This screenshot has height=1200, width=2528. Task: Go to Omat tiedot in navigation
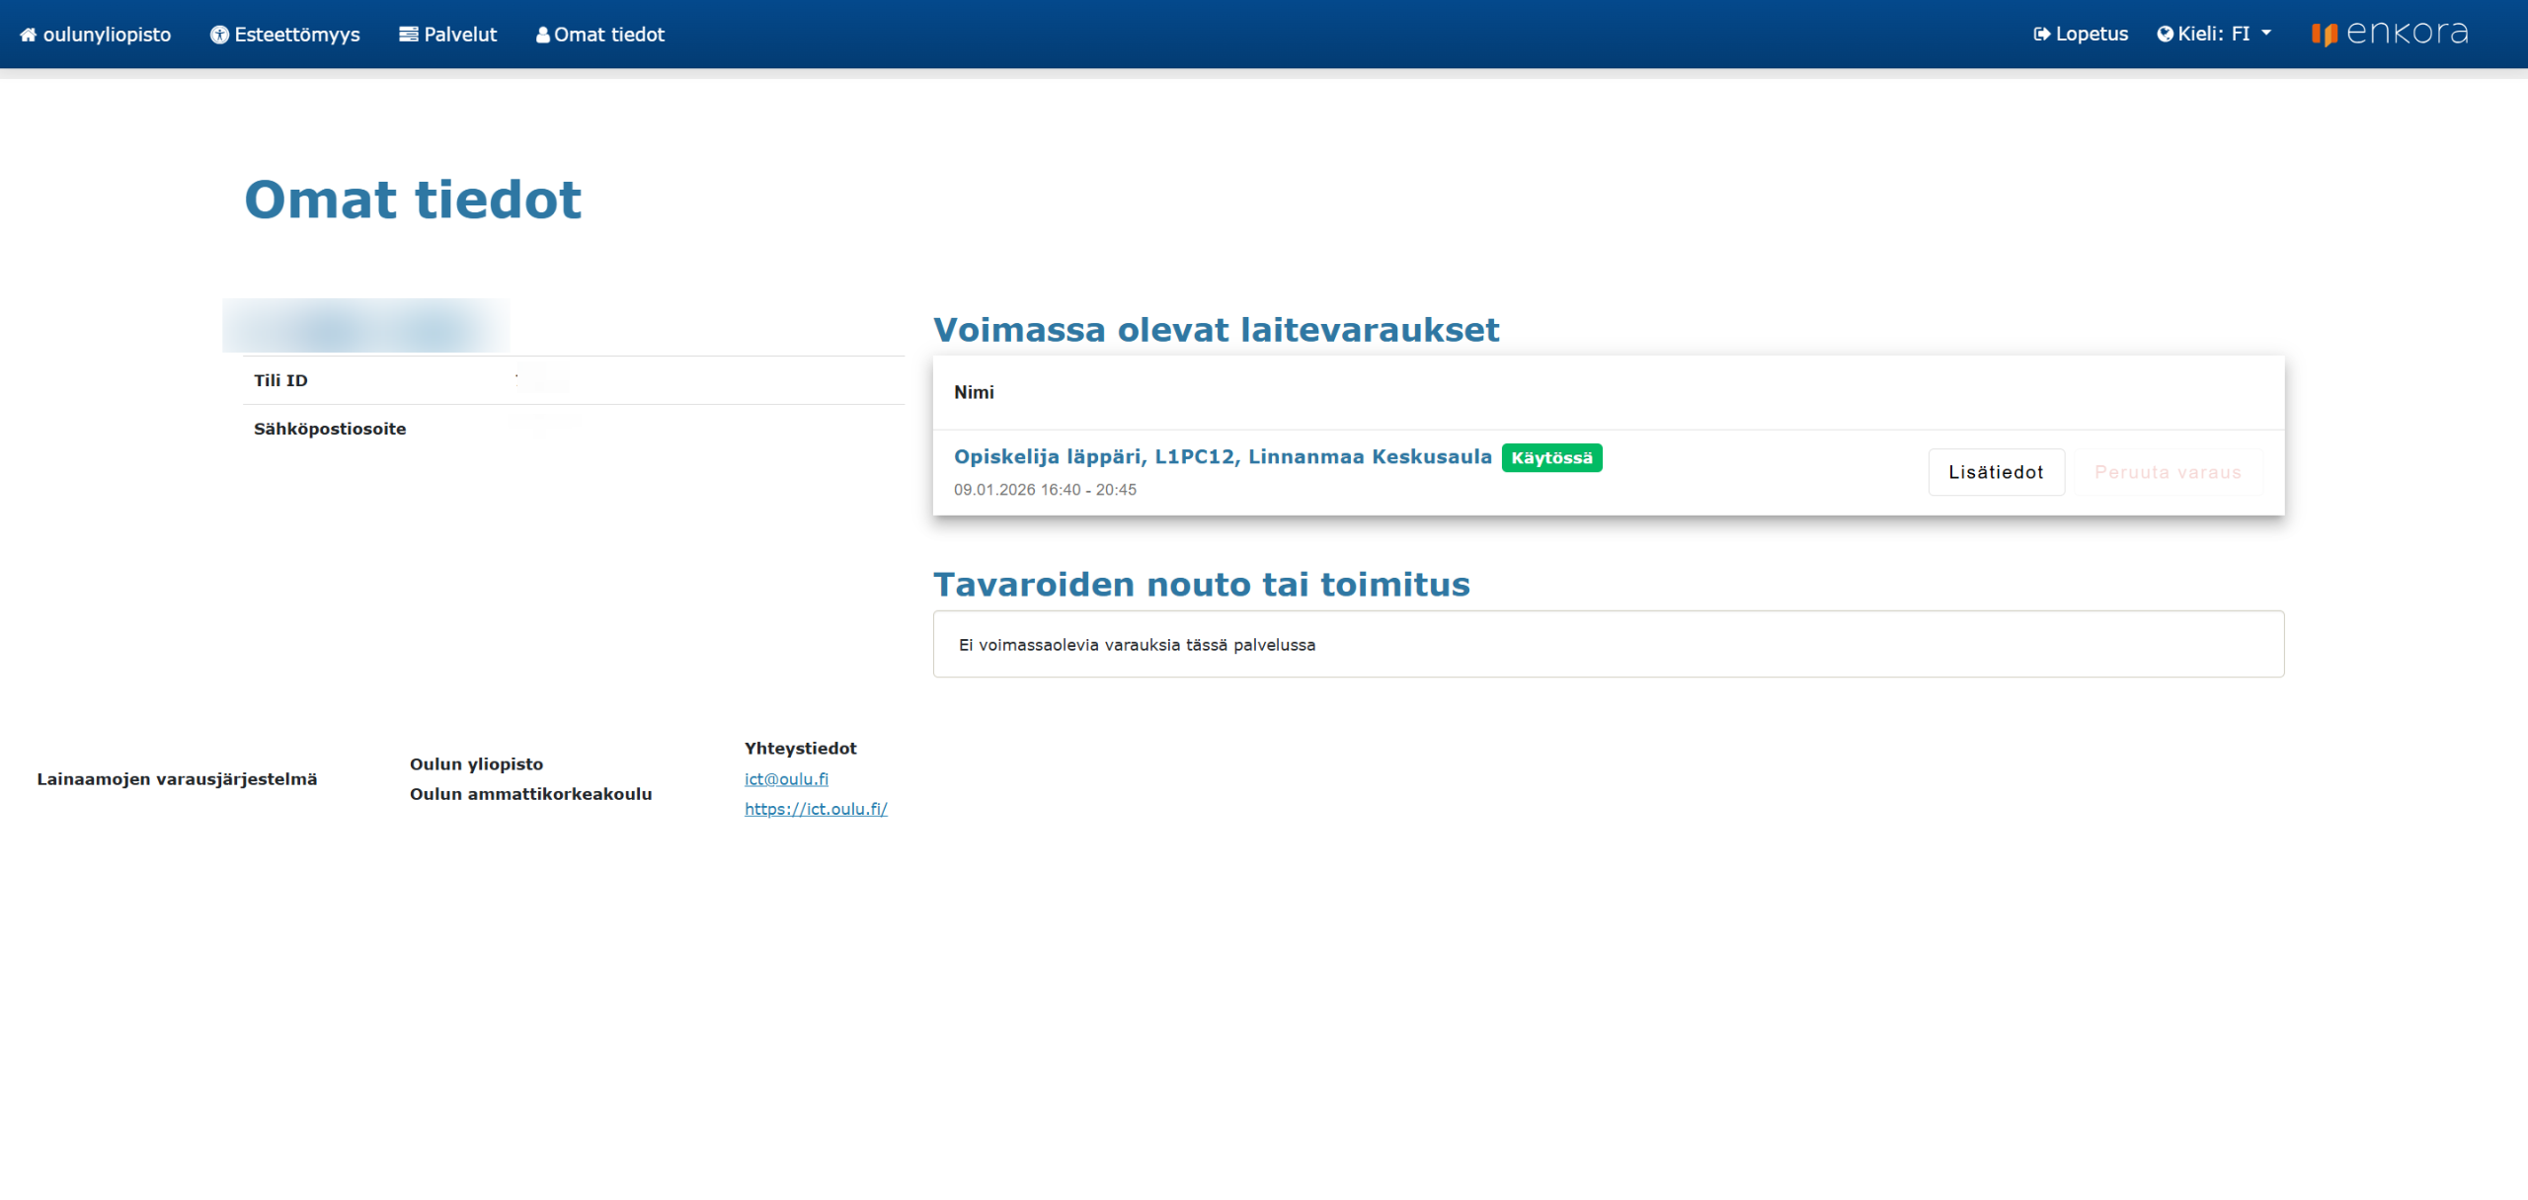(609, 35)
